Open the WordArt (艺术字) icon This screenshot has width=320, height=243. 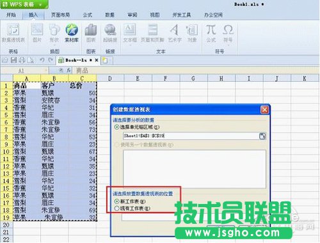click(x=175, y=29)
